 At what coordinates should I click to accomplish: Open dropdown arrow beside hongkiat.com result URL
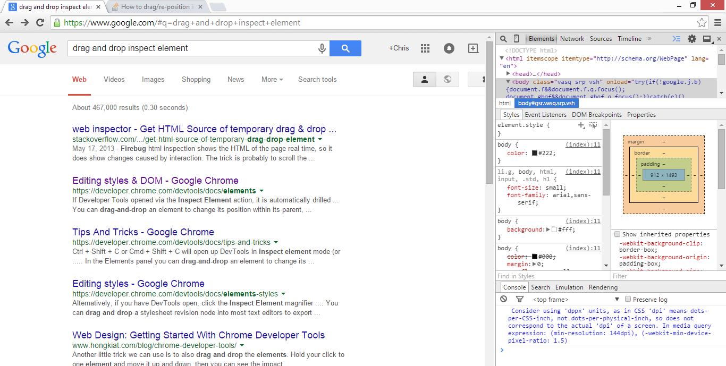coord(241,346)
